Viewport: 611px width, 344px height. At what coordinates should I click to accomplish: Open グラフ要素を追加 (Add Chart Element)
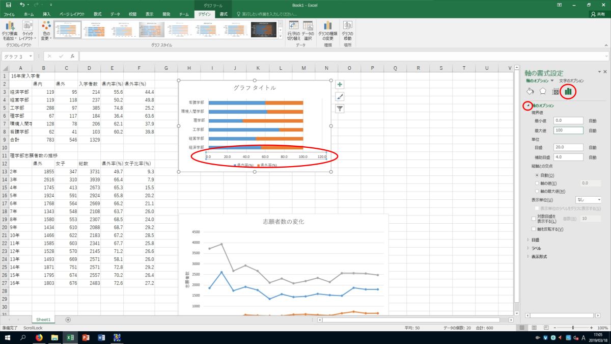coord(10,31)
